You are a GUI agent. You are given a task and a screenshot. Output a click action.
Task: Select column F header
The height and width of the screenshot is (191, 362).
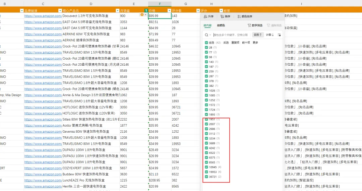[x=160, y=4]
